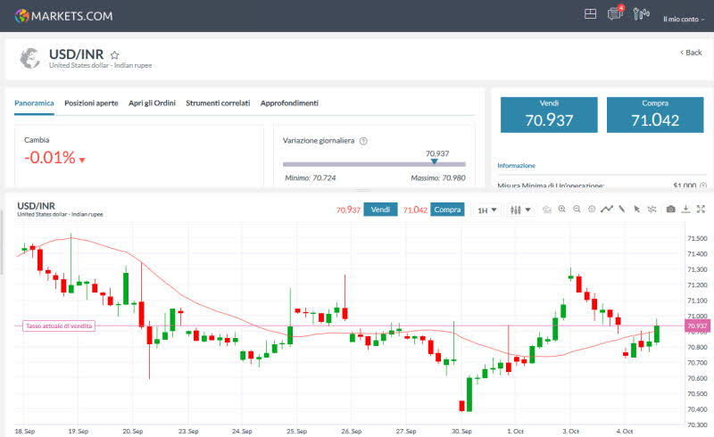714x437 pixels.
Task: Open messages with notification badge
Action: coord(614,14)
